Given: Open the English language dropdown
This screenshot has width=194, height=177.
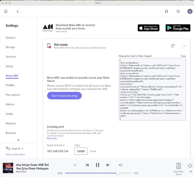Looking at the screenshot, I should 17,148.
